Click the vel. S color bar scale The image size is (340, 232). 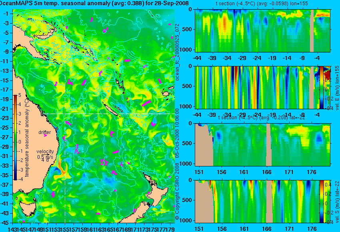[321, 202]
